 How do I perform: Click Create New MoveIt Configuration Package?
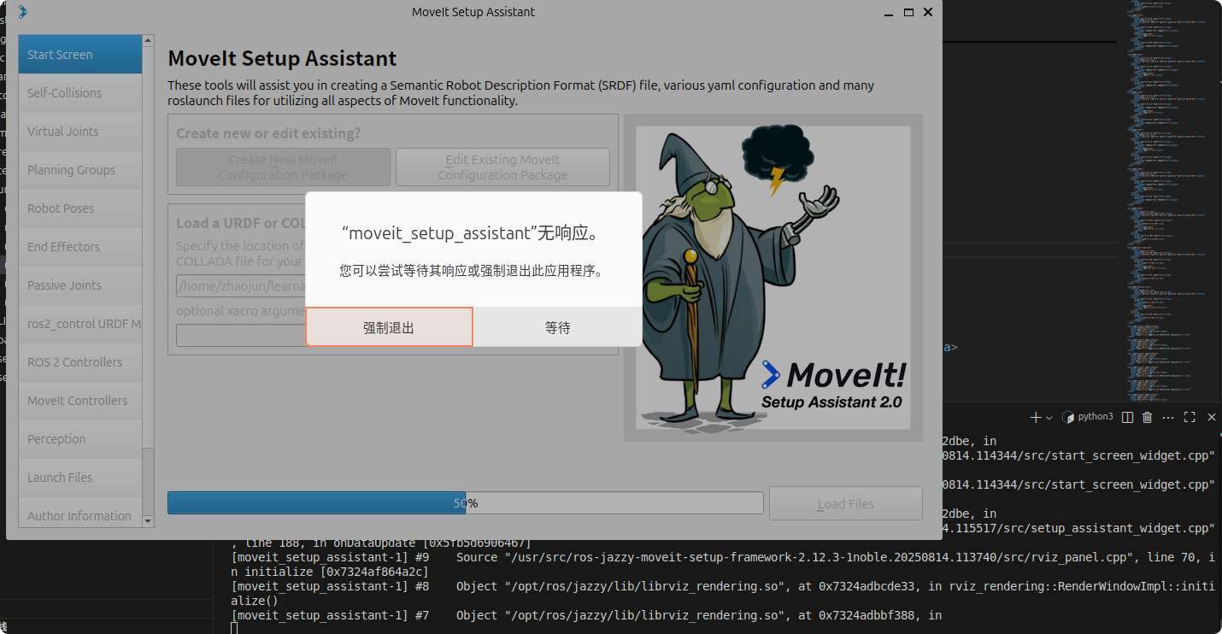[283, 167]
